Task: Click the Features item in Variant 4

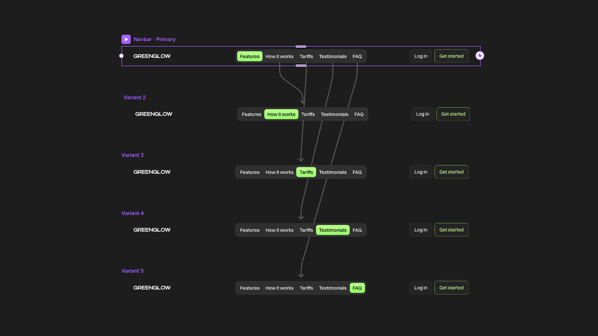Action: click(249, 230)
